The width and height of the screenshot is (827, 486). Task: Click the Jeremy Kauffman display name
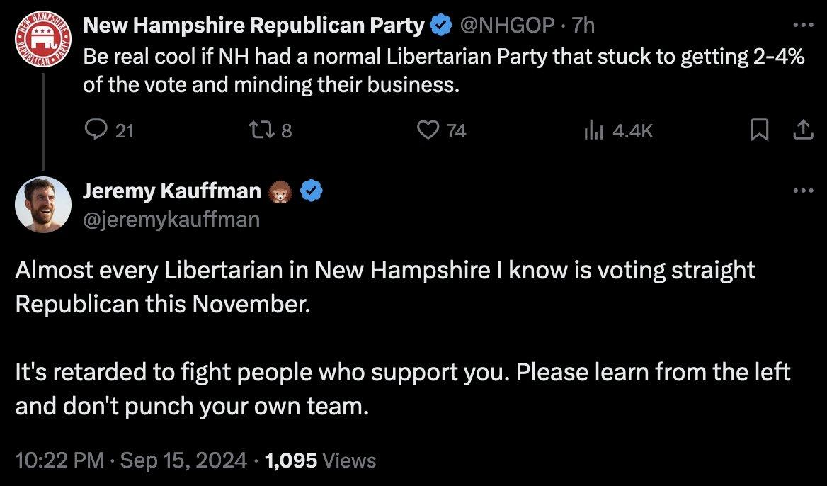172,191
